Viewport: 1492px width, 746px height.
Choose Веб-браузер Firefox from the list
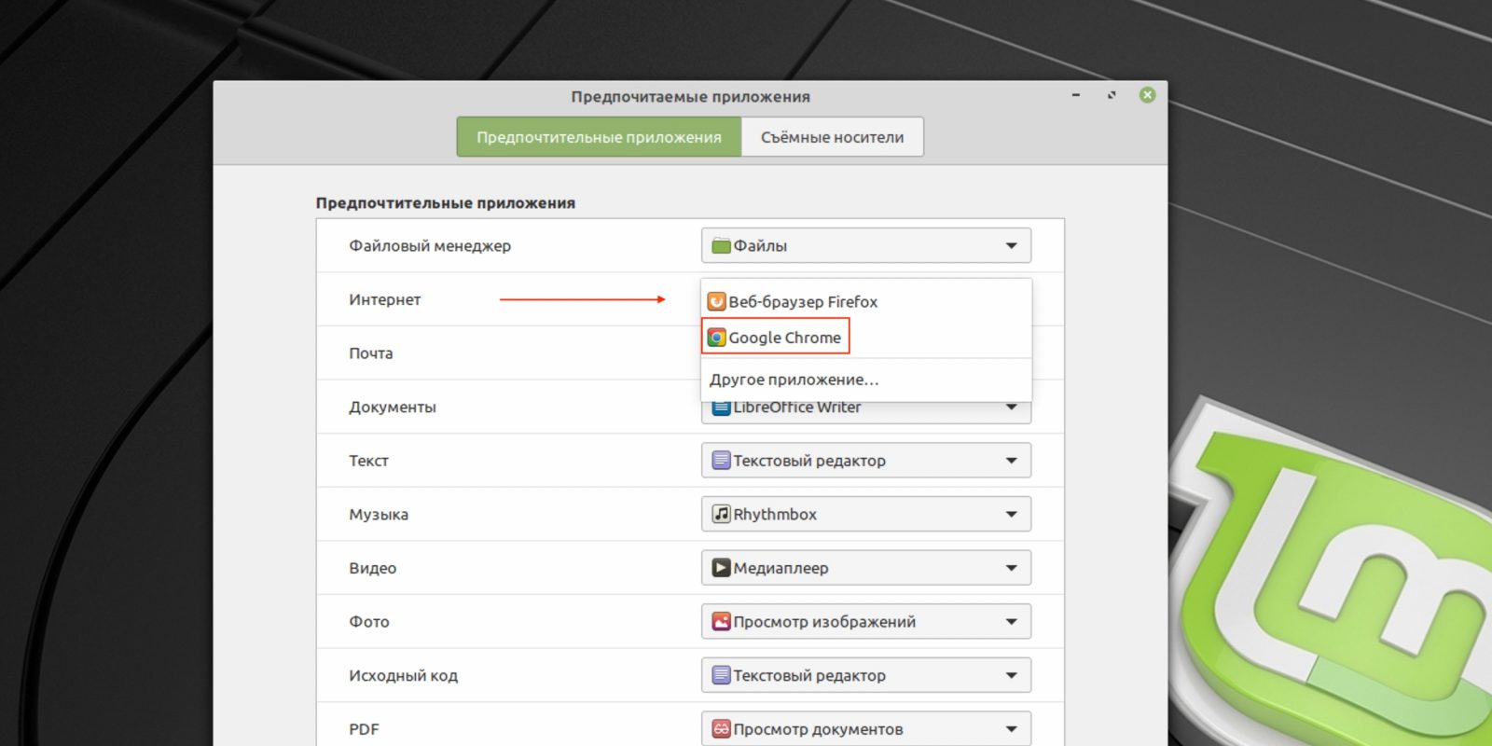pos(866,301)
